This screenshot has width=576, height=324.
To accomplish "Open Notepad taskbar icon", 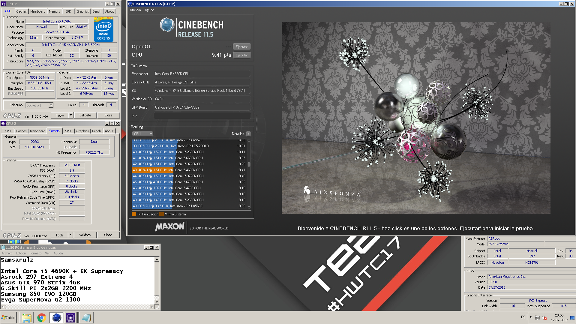I will (86, 318).
